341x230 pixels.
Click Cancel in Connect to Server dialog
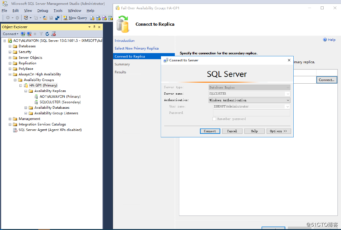[232, 131]
